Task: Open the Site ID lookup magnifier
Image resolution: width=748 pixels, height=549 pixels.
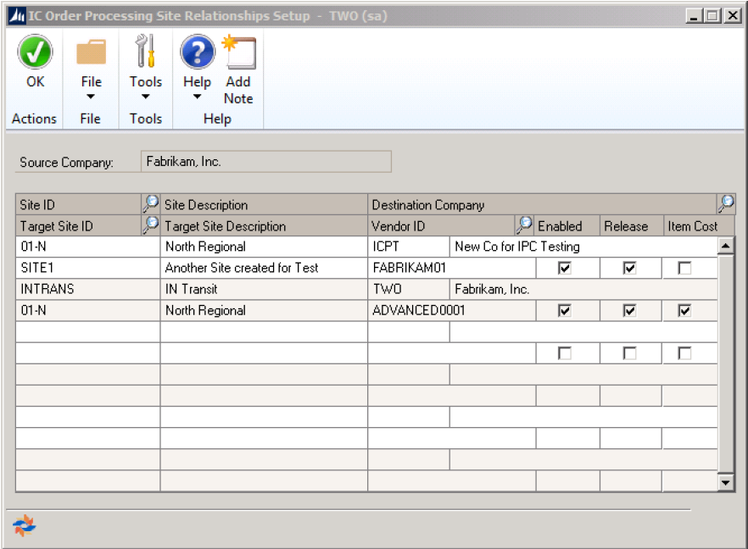Action: coord(150,203)
